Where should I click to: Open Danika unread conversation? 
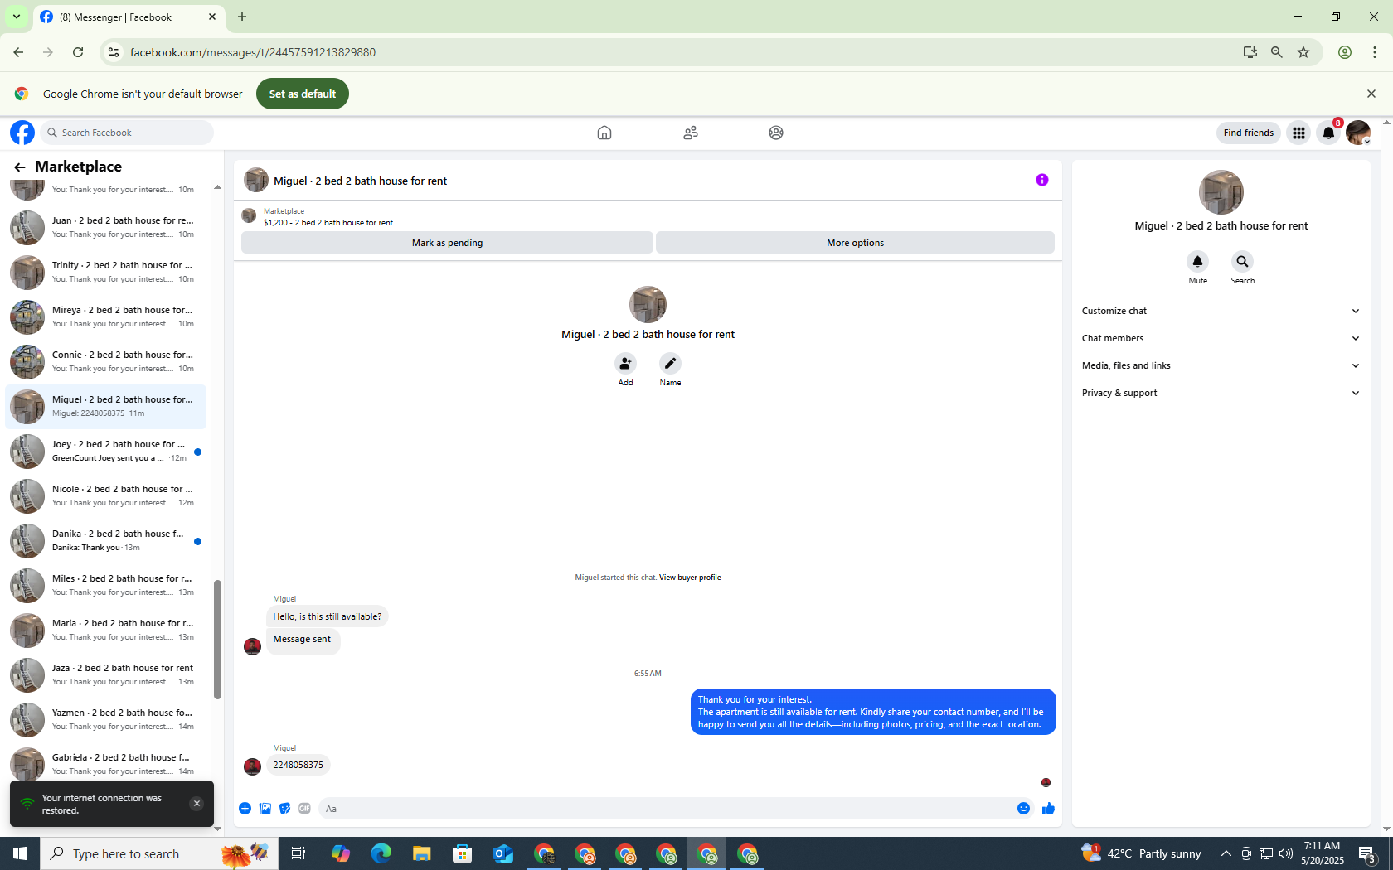pyautogui.click(x=105, y=540)
